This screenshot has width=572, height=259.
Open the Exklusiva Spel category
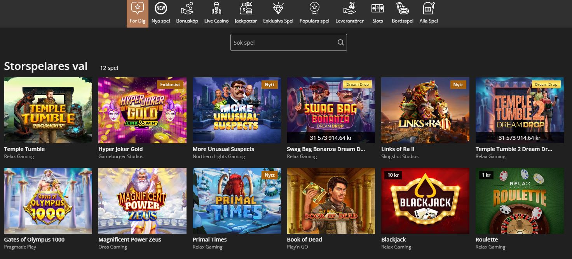click(x=278, y=14)
